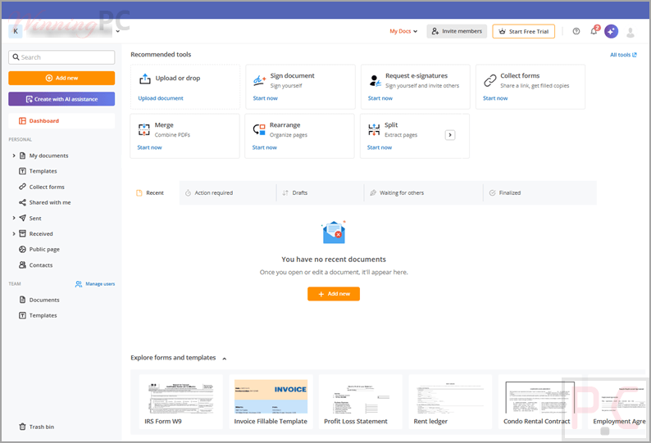
Task: Click the Invite members button
Action: coord(457,31)
